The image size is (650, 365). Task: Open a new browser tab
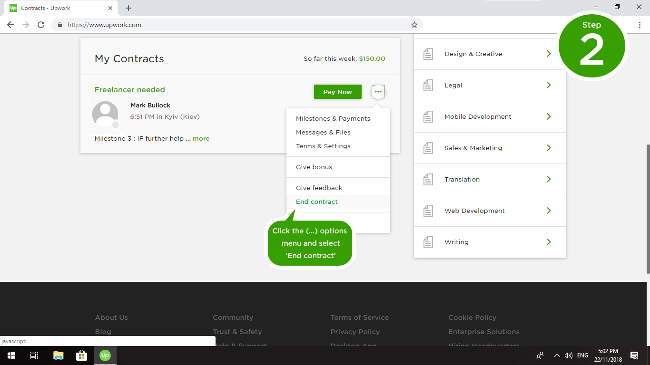[128, 8]
